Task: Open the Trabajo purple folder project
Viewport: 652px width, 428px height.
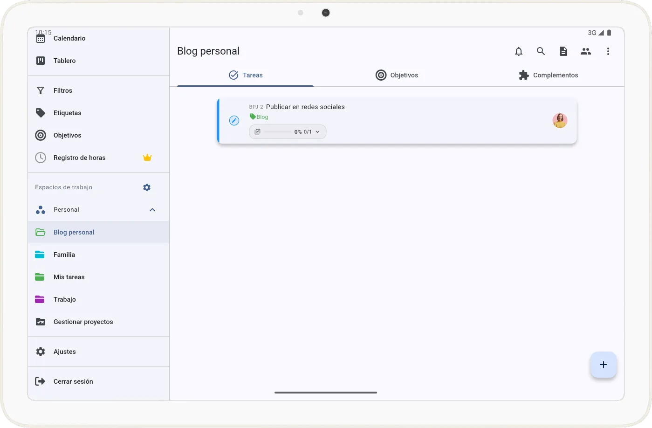Action: click(x=64, y=299)
